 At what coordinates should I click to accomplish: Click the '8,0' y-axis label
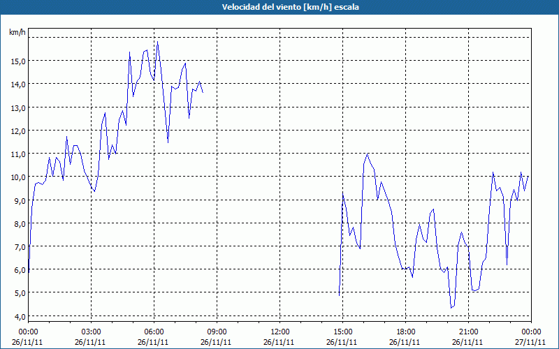click(20, 223)
